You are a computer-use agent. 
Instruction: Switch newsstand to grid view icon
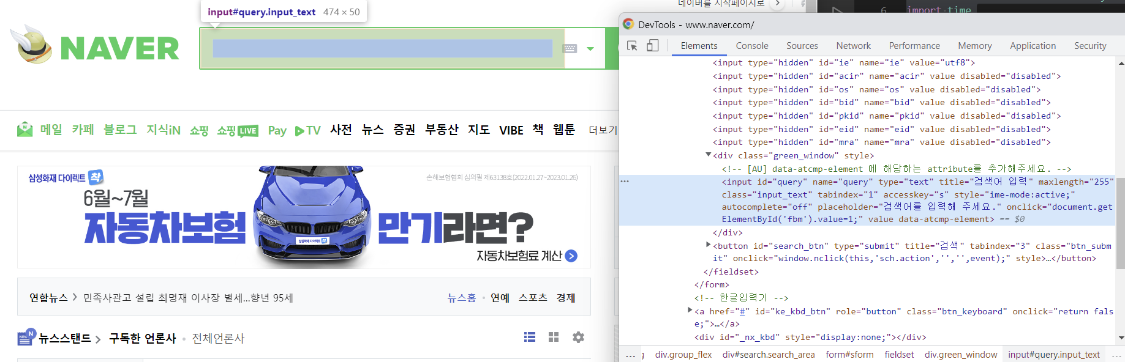click(554, 337)
